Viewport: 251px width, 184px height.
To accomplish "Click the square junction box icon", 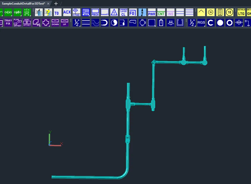I will pos(152,23).
